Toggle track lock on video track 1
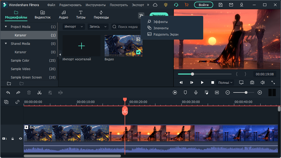This screenshot has width=281, height=158. pyautogui.click(x=13, y=139)
